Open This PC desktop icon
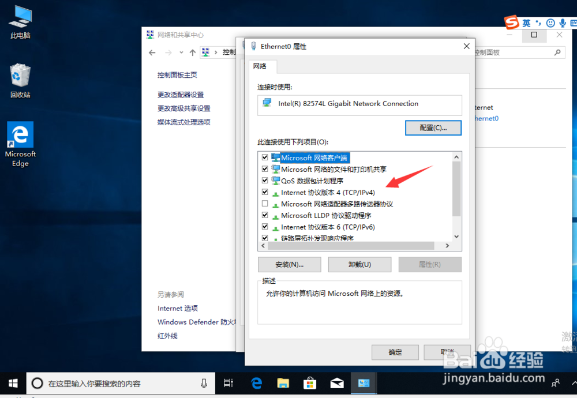This screenshot has height=398, width=577. 20,22
